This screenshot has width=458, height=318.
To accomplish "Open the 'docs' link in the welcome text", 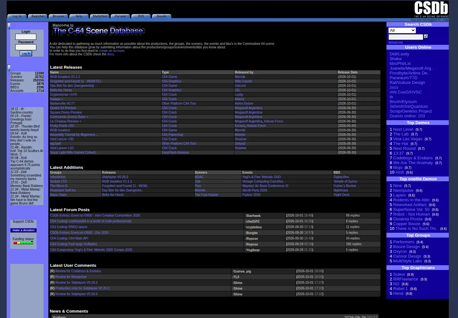I will [x=110, y=54].
